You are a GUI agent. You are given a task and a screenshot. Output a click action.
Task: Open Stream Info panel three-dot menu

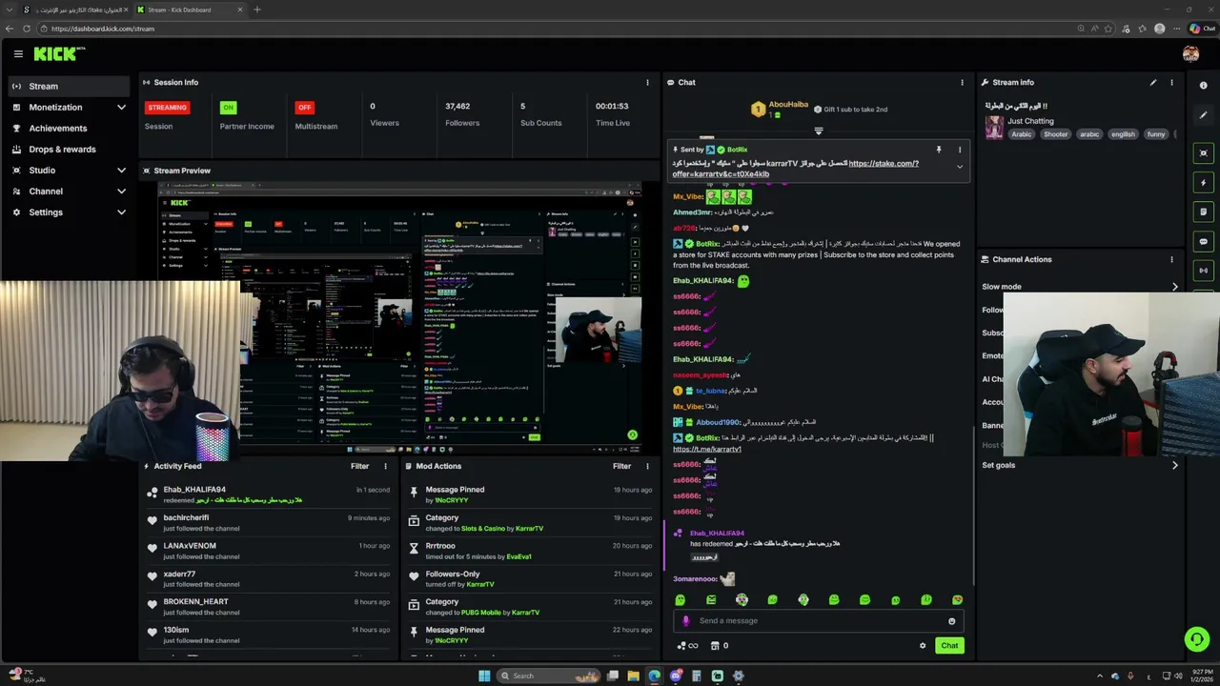point(1171,82)
